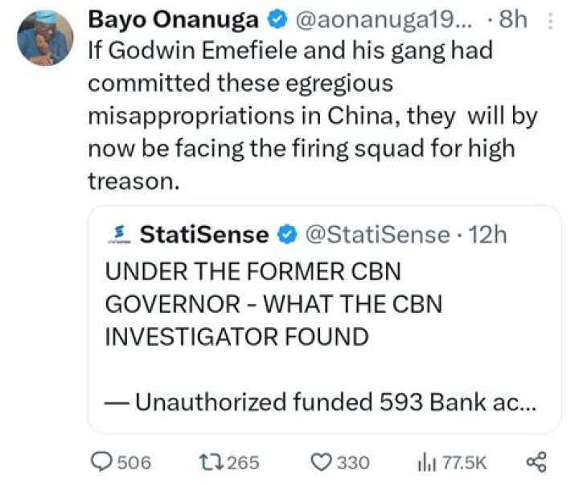
Task: Click the reply speech bubble icon
Action: [x=103, y=462]
